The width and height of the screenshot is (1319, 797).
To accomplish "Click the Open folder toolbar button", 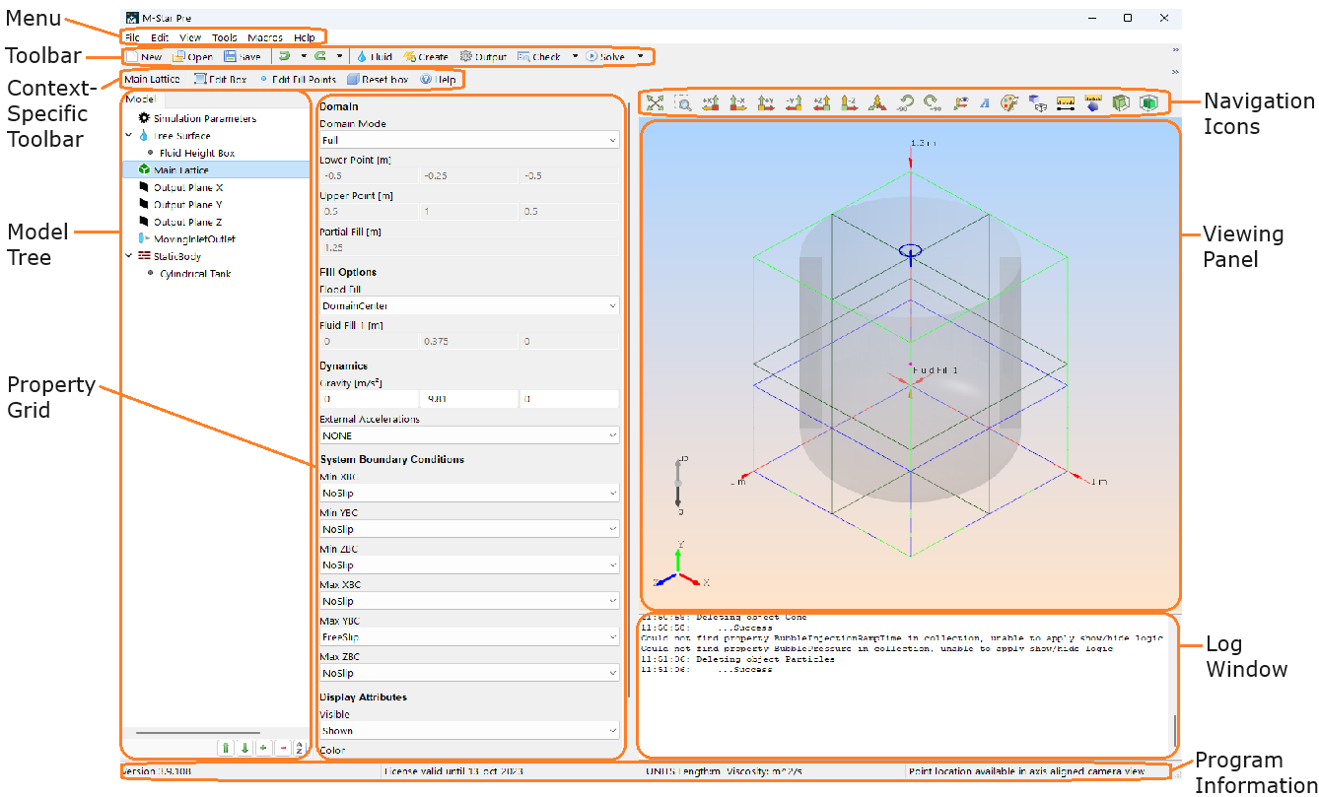I will [x=192, y=57].
